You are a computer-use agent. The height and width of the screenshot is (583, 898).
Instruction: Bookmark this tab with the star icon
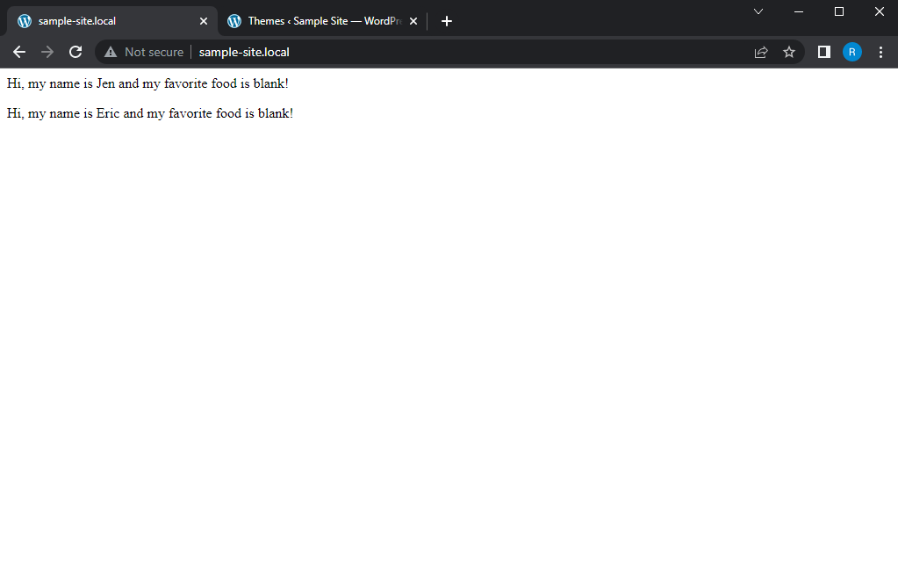789,52
